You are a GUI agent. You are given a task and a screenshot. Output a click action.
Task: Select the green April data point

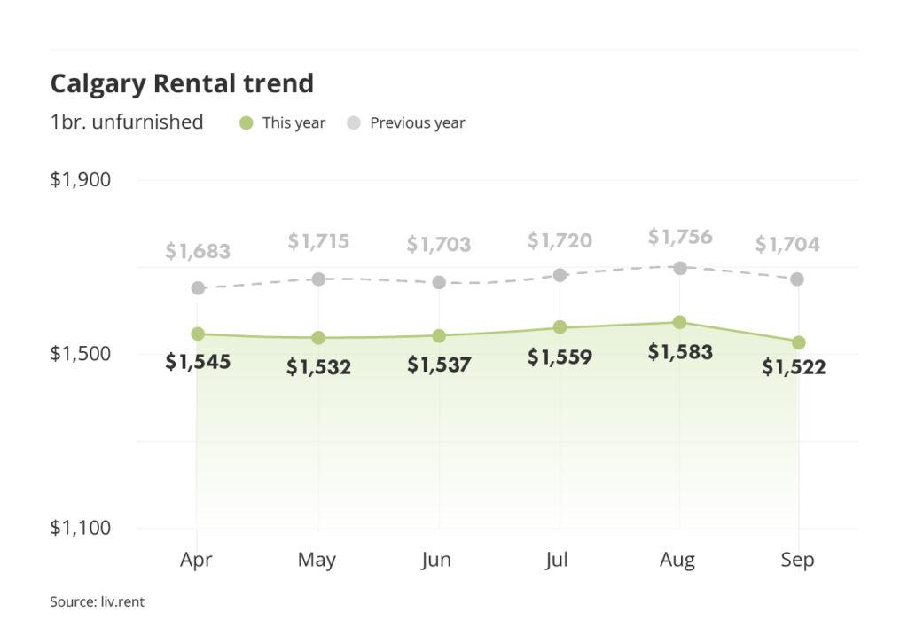click(198, 334)
